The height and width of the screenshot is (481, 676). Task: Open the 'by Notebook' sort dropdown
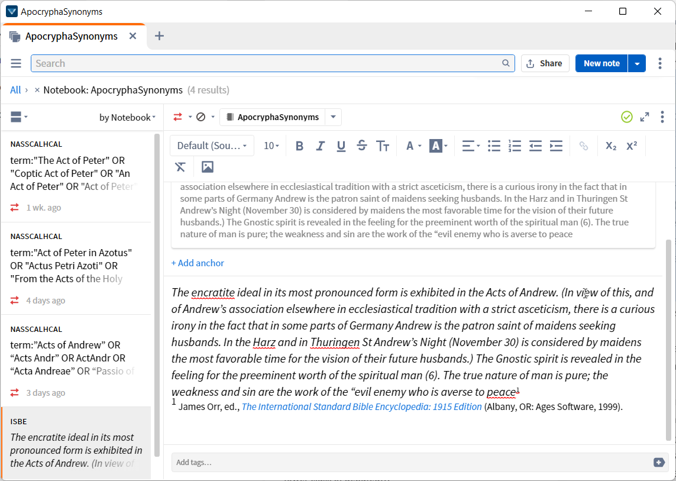(x=127, y=117)
